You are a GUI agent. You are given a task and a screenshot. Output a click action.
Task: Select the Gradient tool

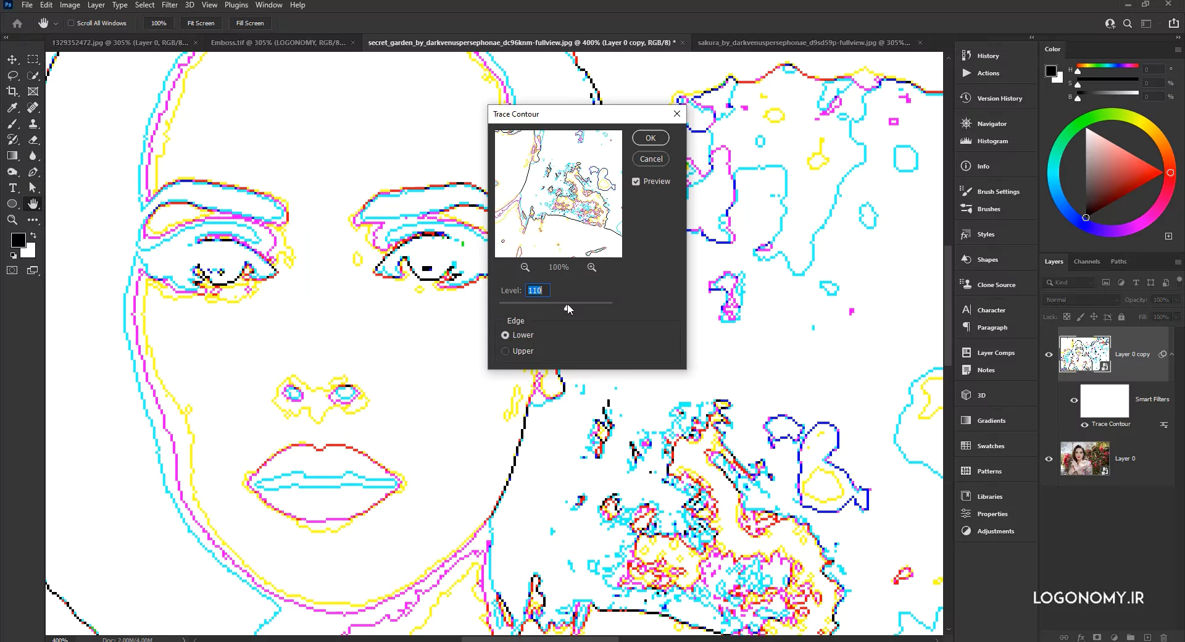tap(12, 156)
